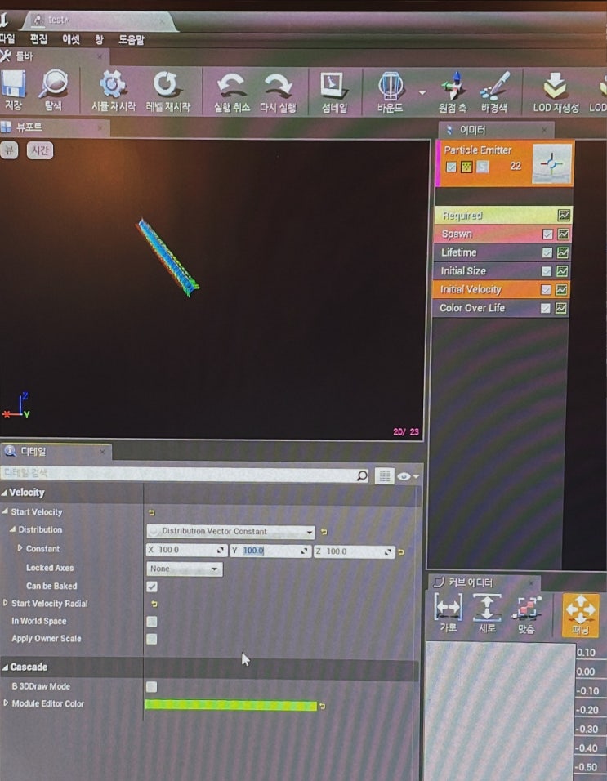The image size is (607, 781).
Task: Collapse the Cascade section
Action: point(5,667)
